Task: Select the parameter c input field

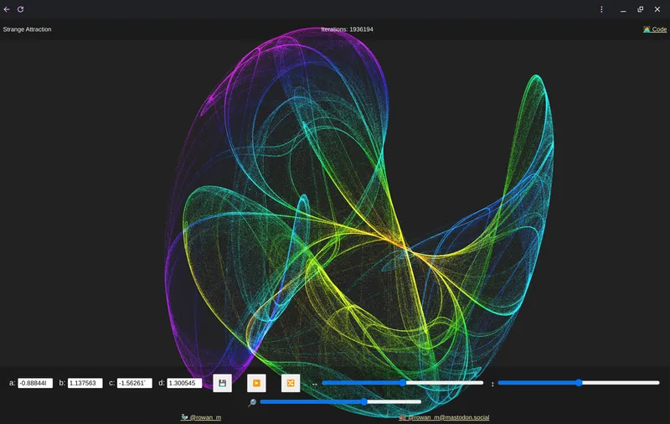Action: [135, 383]
